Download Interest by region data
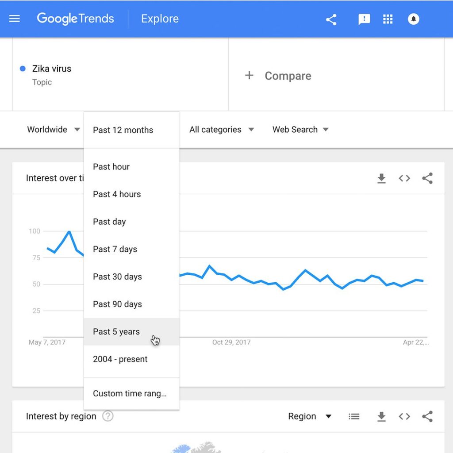The image size is (453, 453). 381,416
